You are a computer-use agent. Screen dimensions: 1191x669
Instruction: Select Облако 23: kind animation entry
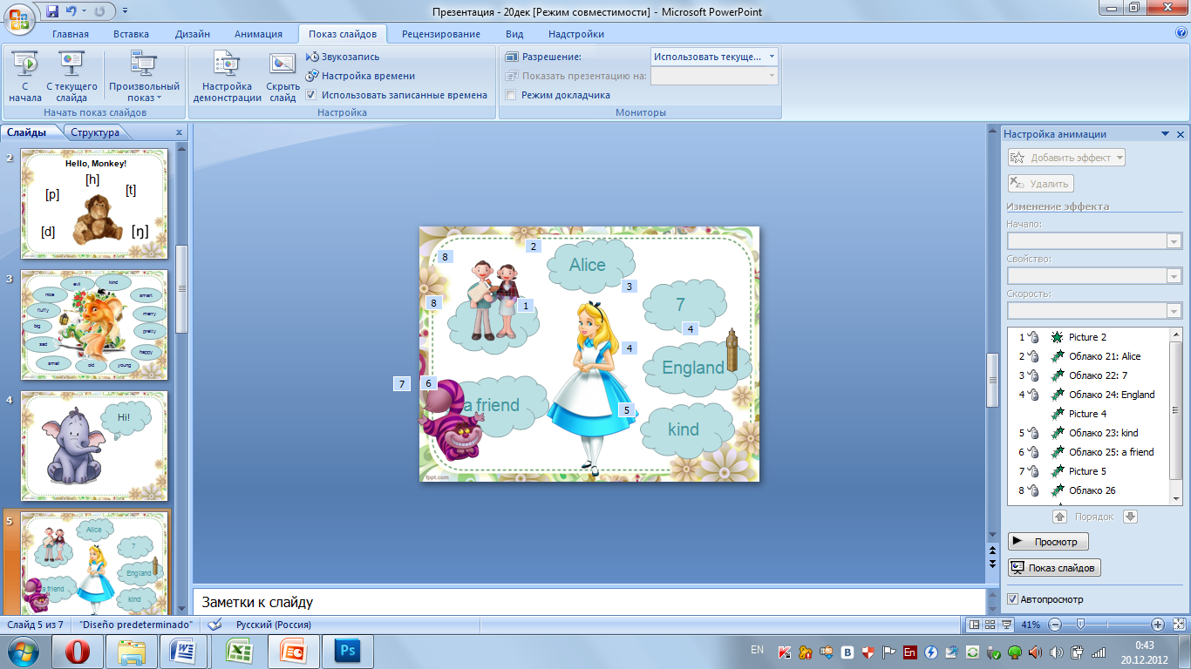(x=1088, y=433)
